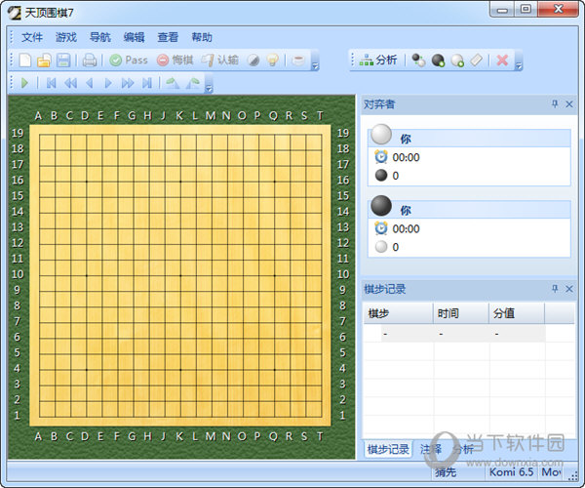Close the 对弈者 panel
Screen dimensions: 585x488
tap(569, 104)
